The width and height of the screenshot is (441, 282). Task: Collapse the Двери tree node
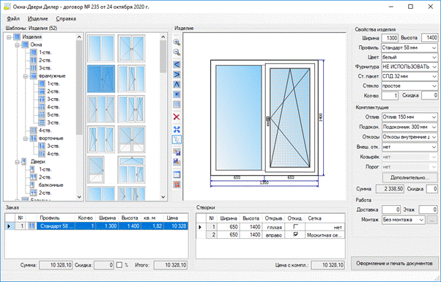(17, 162)
